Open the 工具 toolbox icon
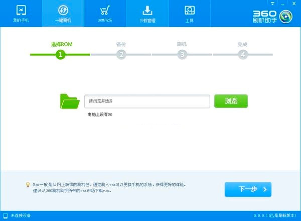 point(189,11)
